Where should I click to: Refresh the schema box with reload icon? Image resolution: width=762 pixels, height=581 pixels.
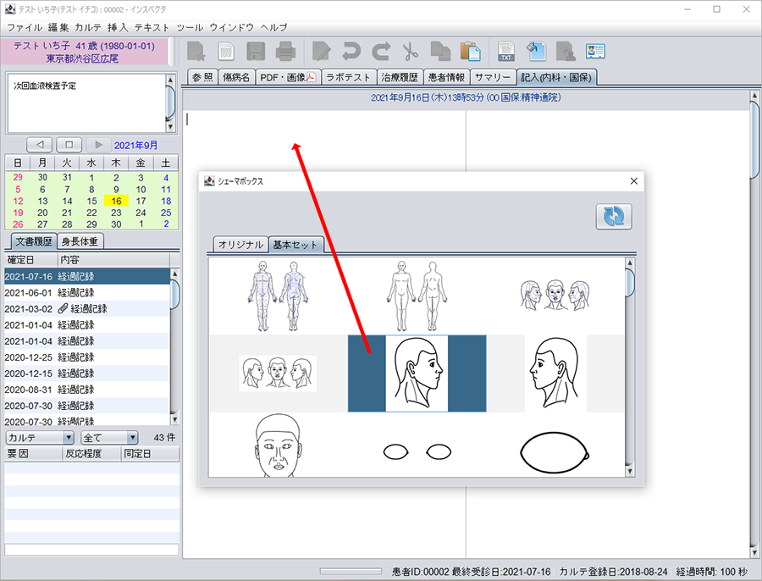[614, 217]
